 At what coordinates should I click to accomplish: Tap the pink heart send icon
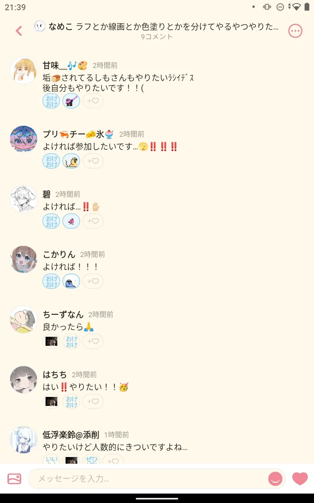point(300,478)
